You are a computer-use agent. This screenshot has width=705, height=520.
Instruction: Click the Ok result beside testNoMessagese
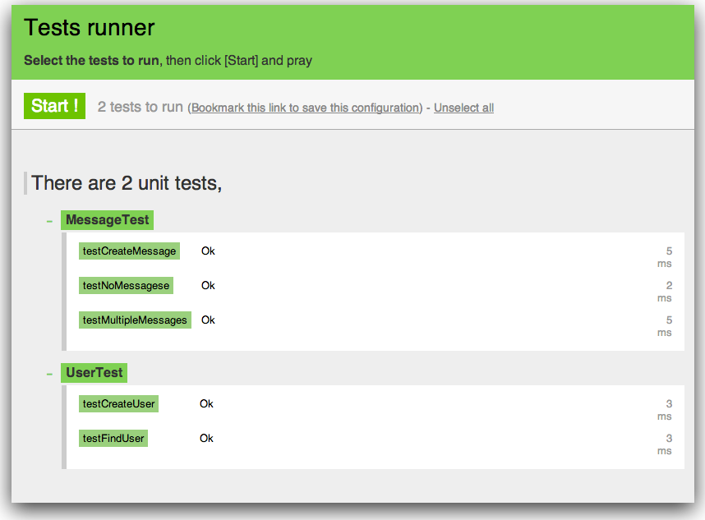pos(208,286)
